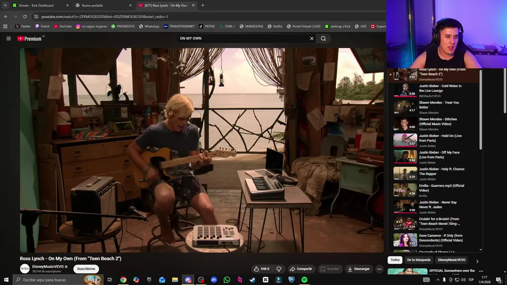Play Shawn Mendes - Treat You Better
Screen dimensions: 507x285
[434, 107]
